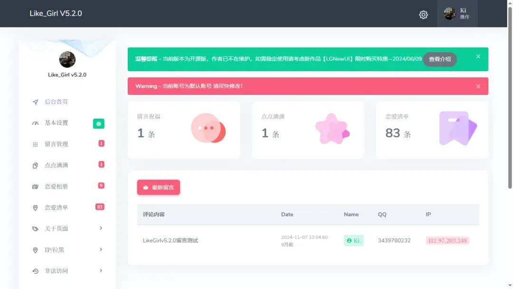Dismiss the red Warning banner
The height and width of the screenshot is (289, 513).
pos(478,86)
